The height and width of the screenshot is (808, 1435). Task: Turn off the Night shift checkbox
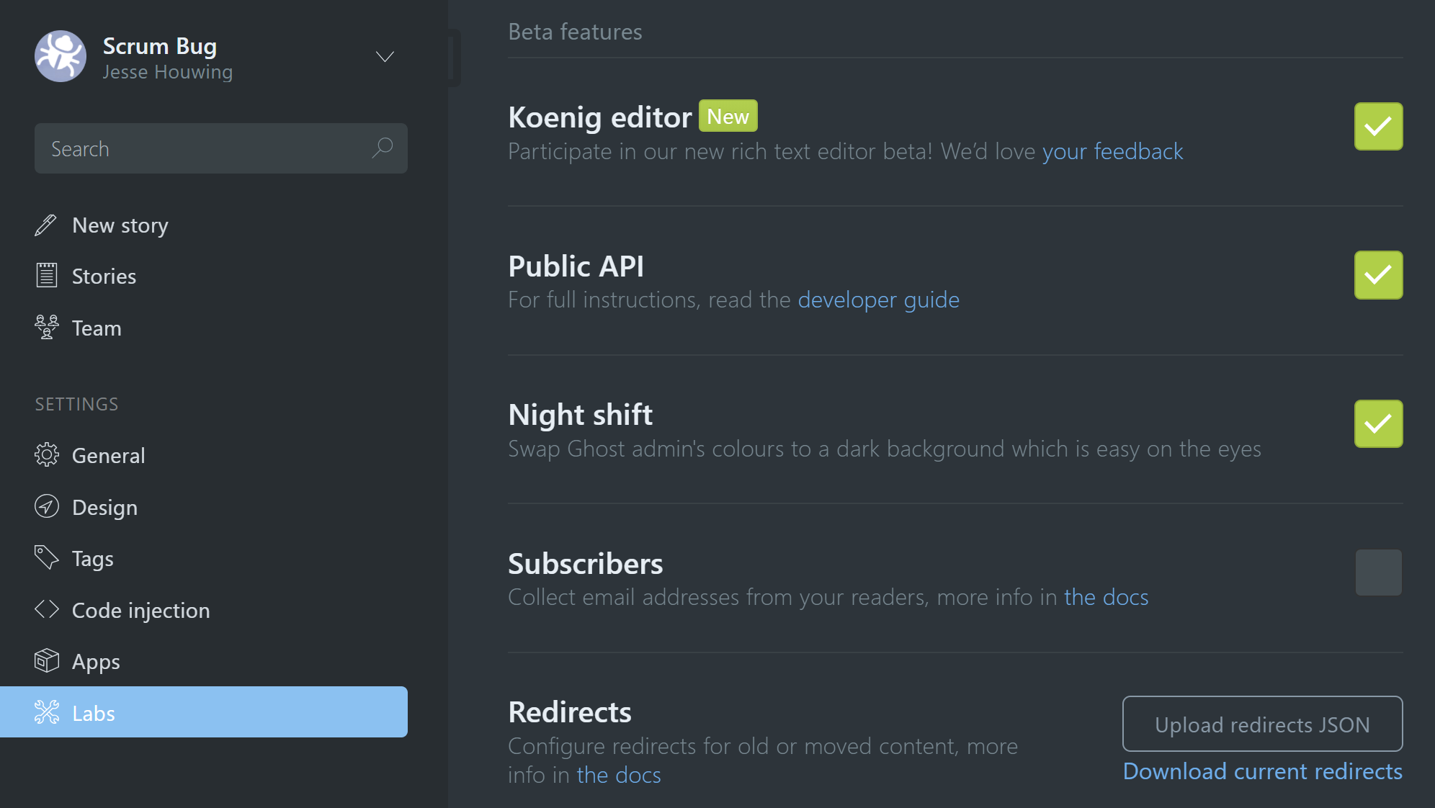1378,424
